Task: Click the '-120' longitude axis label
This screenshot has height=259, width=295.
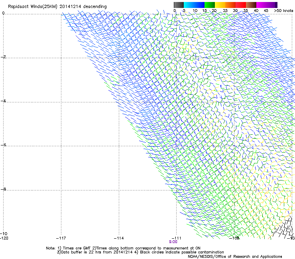Action: coord(4,238)
